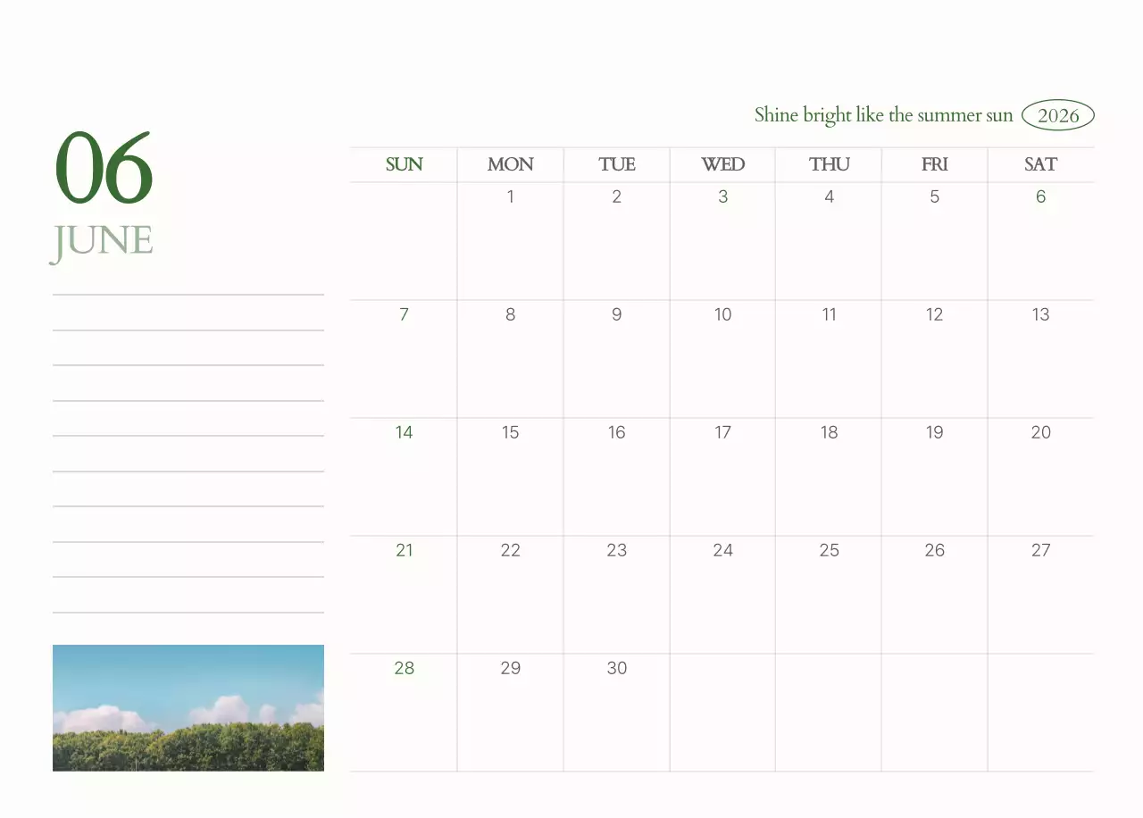1143x818 pixels.
Task: Select the date 12 on Friday
Action: click(934, 314)
